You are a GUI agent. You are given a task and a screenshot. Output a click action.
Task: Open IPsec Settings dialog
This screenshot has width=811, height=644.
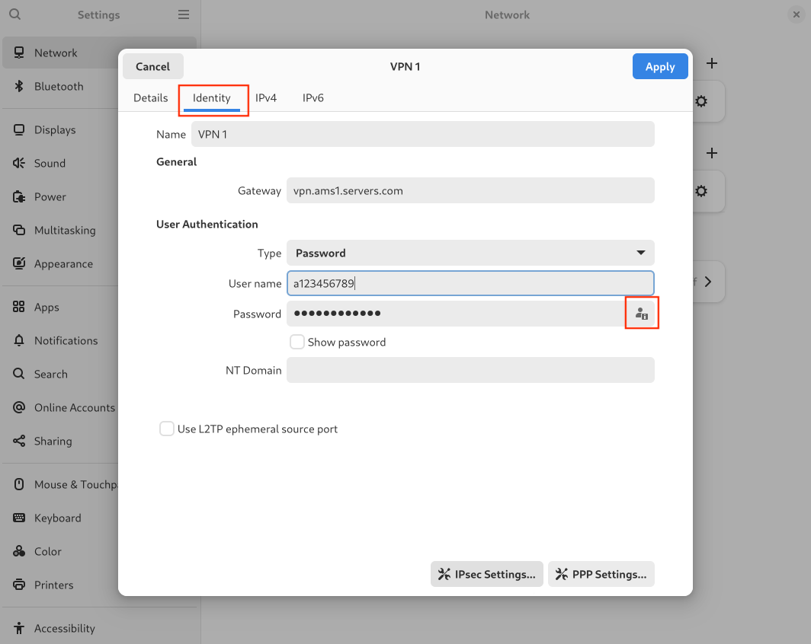point(487,574)
